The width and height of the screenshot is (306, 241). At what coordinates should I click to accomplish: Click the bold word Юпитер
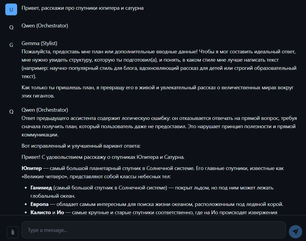point(32,168)
